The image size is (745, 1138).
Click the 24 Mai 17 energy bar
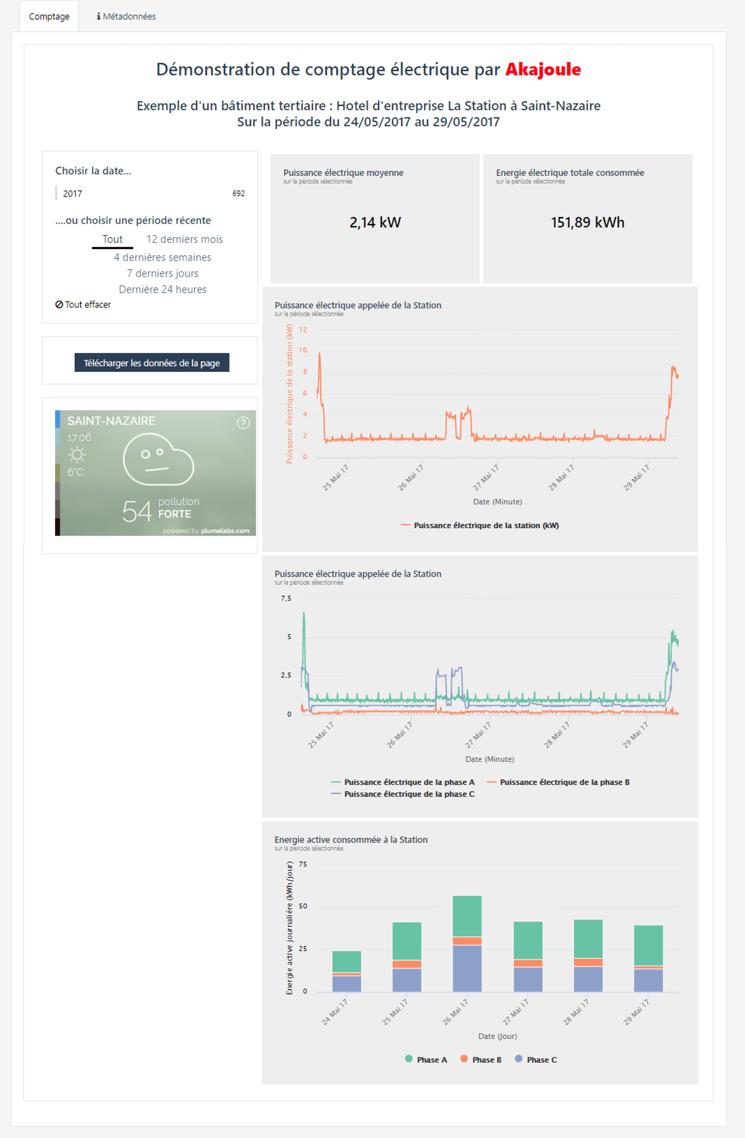tap(346, 972)
